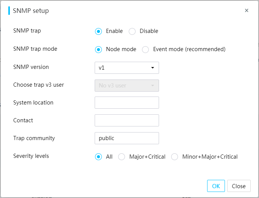Screen dimensions: 259x198
Task: Click the Close button
Action: [239, 186]
